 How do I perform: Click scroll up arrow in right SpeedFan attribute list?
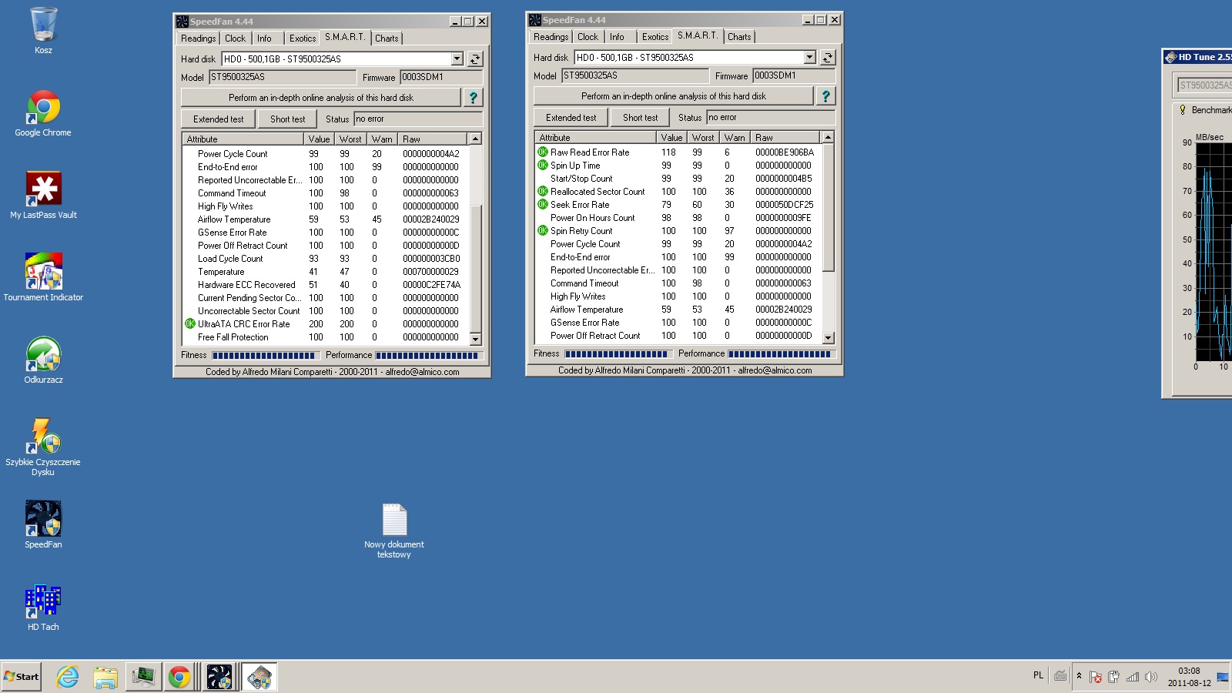pyautogui.click(x=828, y=138)
